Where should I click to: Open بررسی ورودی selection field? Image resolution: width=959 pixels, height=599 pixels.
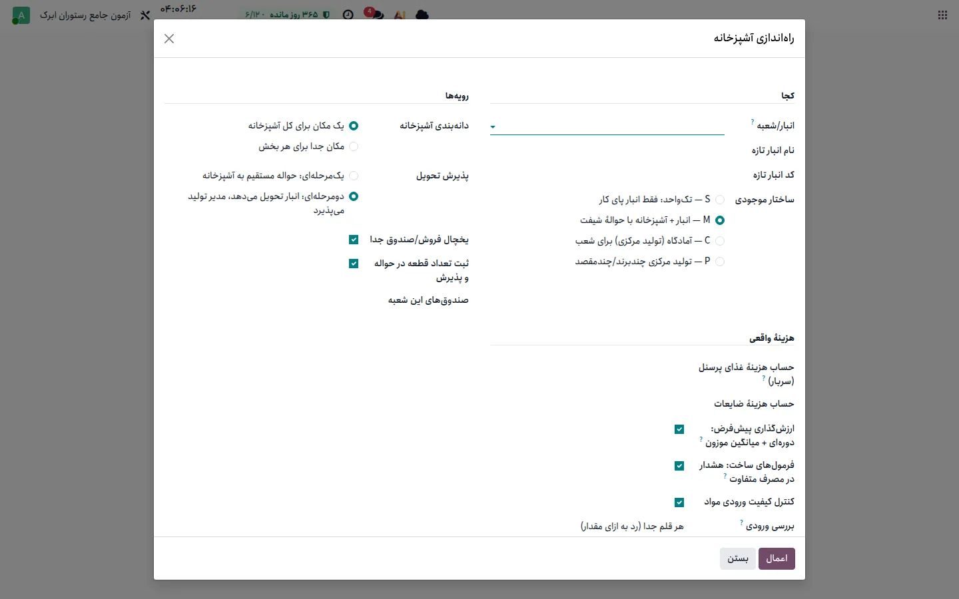pyautogui.click(x=587, y=526)
